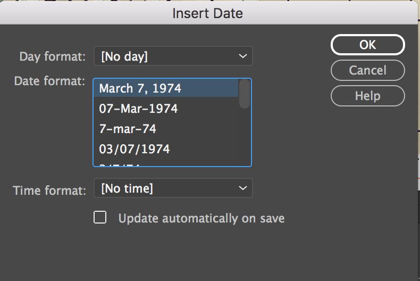Click the "Date format:" label
Image resolution: width=420 pixels, height=281 pixels.
click(x=49, y=81)
